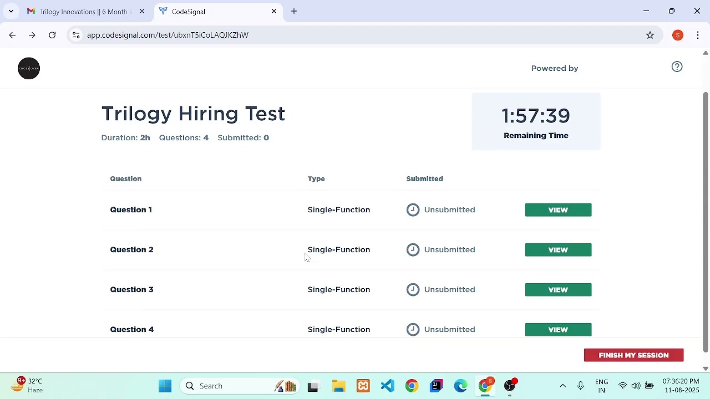710x399 pixels.
Task: Open File Explorer from the taskbar
Action: pos(338,386)
